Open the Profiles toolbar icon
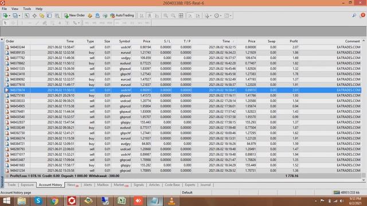This screenshot has width=367, height=206. (x=15, y=15)
